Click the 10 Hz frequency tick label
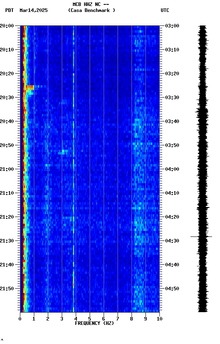The height and width of the screenshot is (344, 220). coord(159,319)
